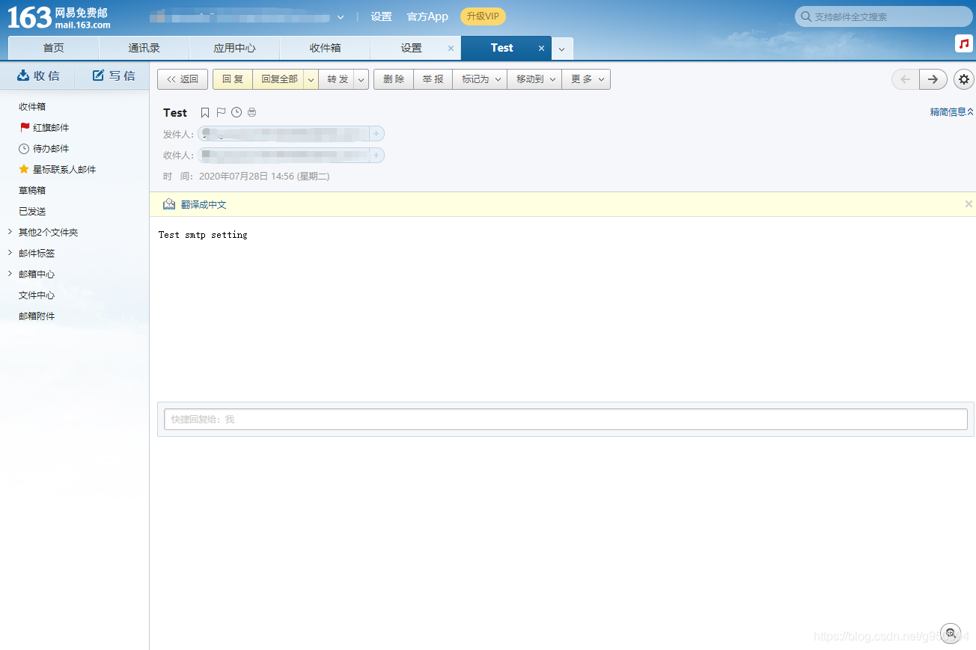Close the 设置 tab
The height and width of the screenshot is (650, 976).
[451, 48]
